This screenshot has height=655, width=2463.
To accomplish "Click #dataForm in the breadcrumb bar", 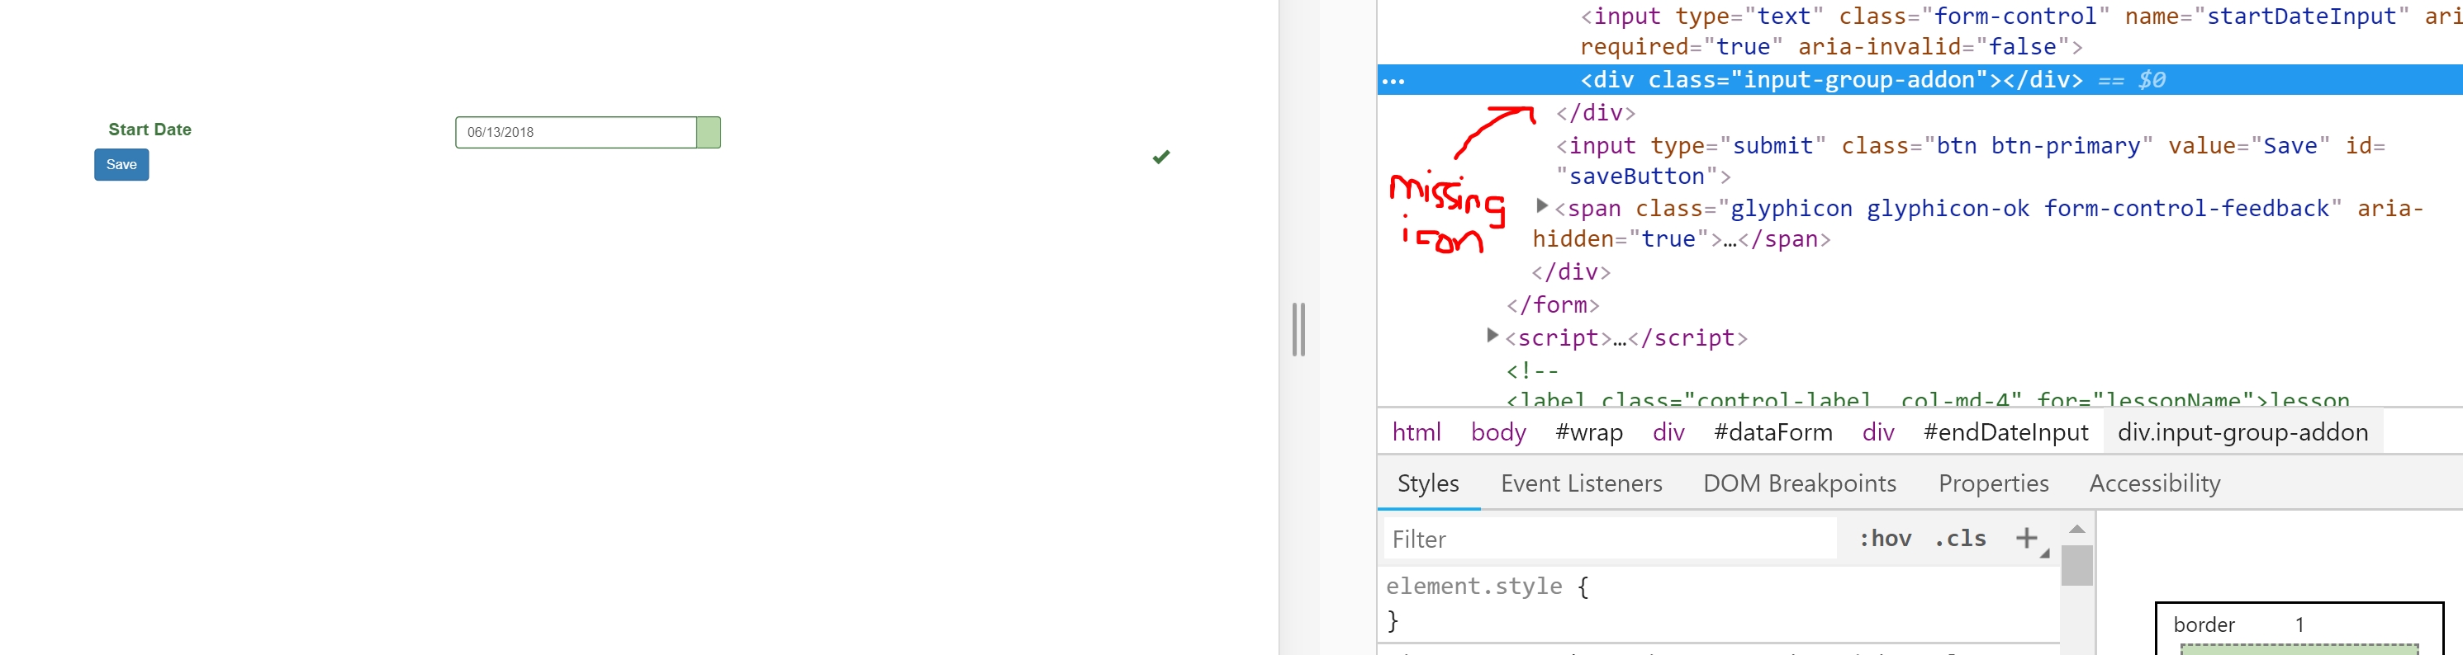I will pos(1773,432).
